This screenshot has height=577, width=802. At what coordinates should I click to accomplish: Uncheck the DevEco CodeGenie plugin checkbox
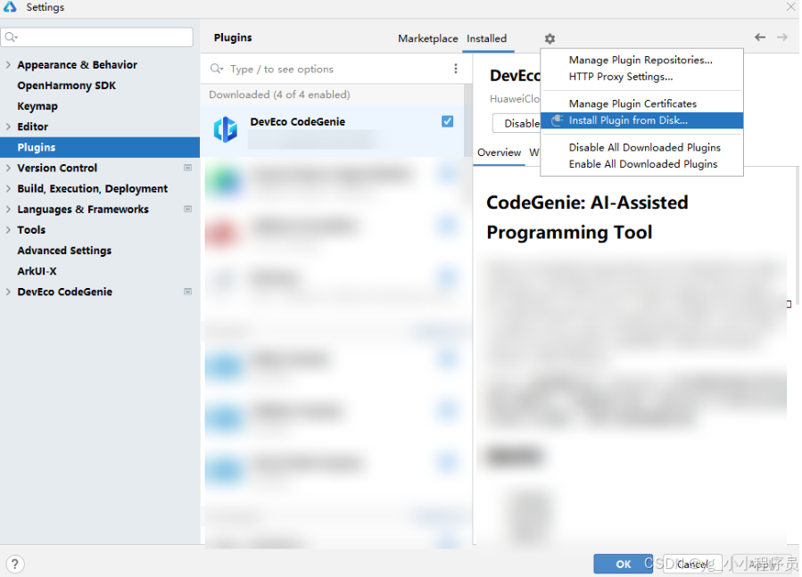click(449, 121)
